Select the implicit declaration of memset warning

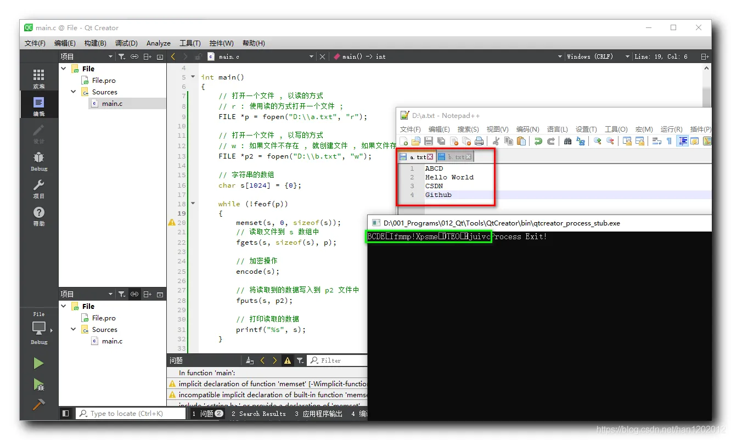point(267,383)
